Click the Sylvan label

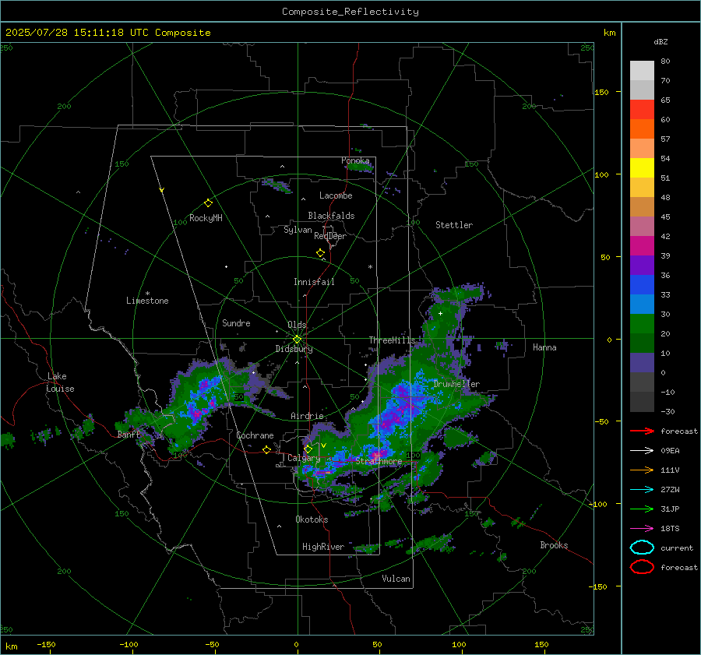point(298,230)
